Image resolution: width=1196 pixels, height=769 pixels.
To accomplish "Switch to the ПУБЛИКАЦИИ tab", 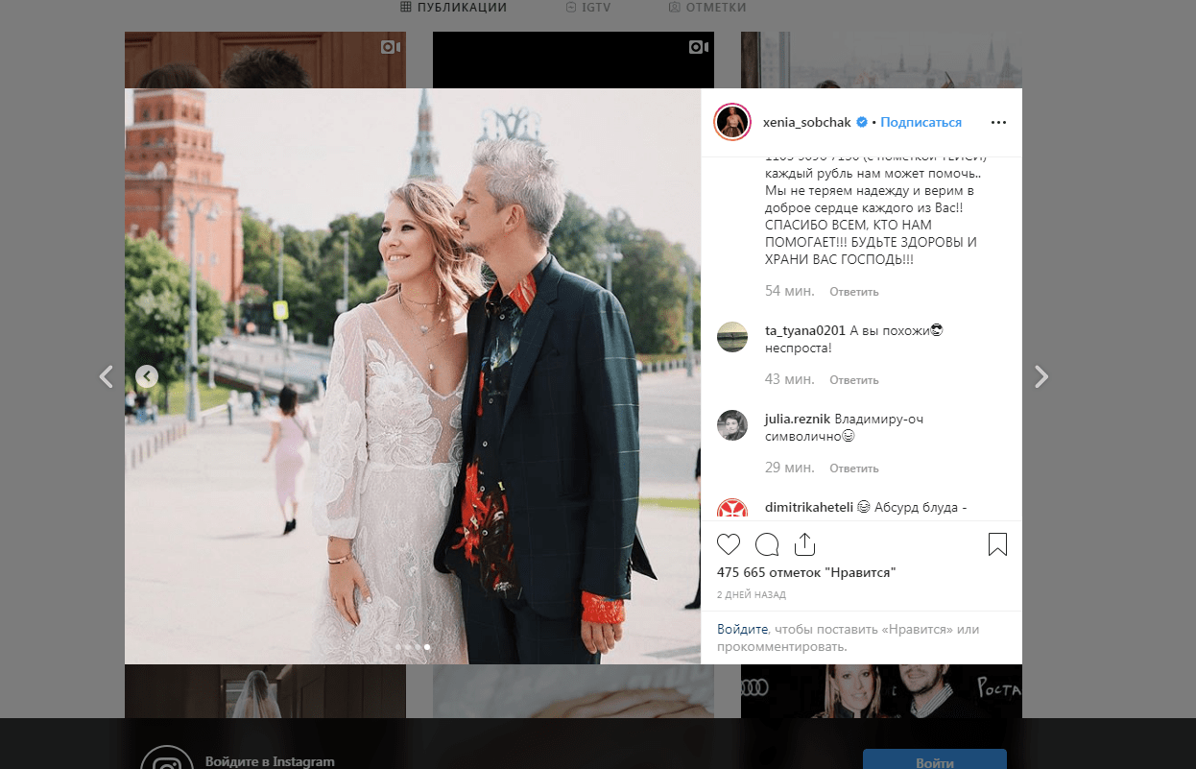I will [x=454, y=8].
